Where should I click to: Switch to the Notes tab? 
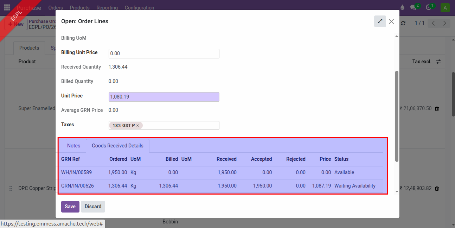pyautogui.click(x=73, y=146)
